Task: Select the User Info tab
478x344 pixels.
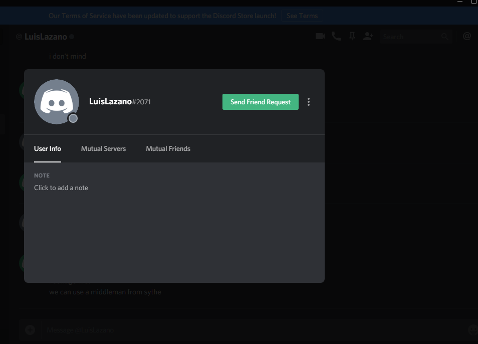Action: (x=48, y=148)
